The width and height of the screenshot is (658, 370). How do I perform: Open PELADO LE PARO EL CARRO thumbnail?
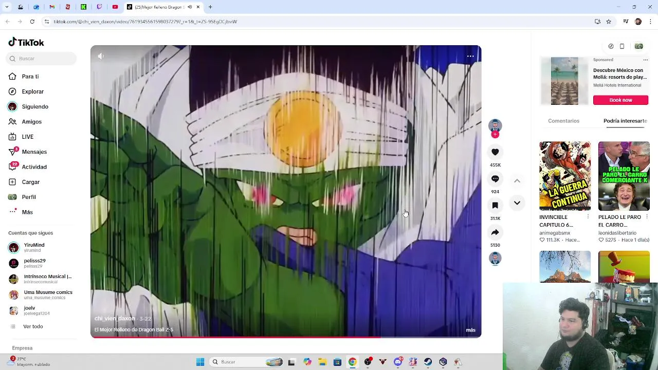[x=624, y=176]
